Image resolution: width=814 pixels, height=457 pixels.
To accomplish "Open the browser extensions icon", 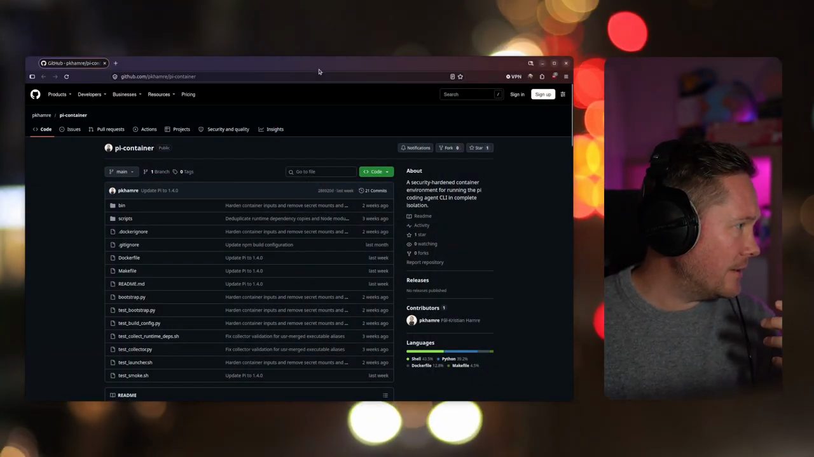I will [x=542, y=76].
